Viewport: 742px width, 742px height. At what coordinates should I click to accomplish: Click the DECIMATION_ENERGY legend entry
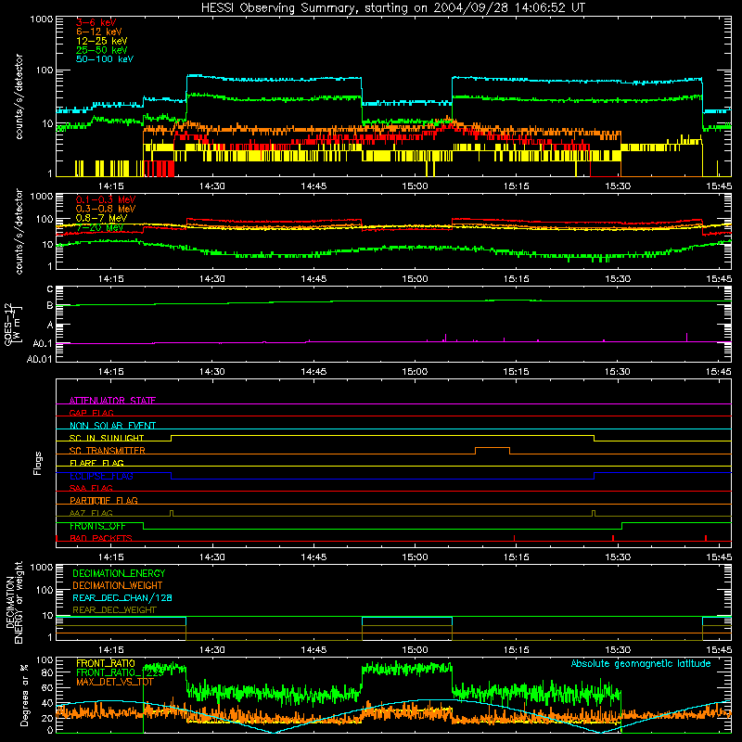tap(119, 573)
